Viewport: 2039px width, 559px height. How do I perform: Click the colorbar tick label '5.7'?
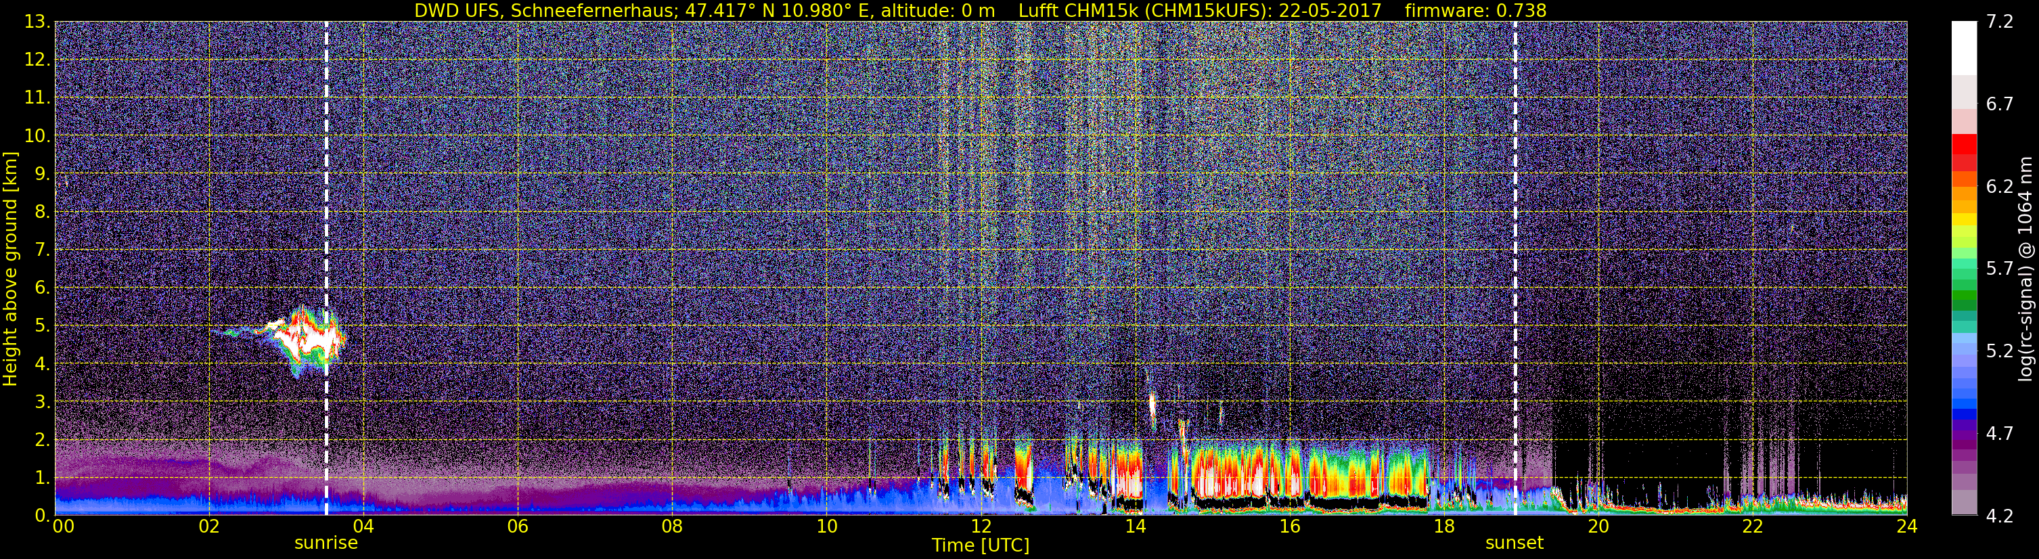click(x=1998, y=269)
